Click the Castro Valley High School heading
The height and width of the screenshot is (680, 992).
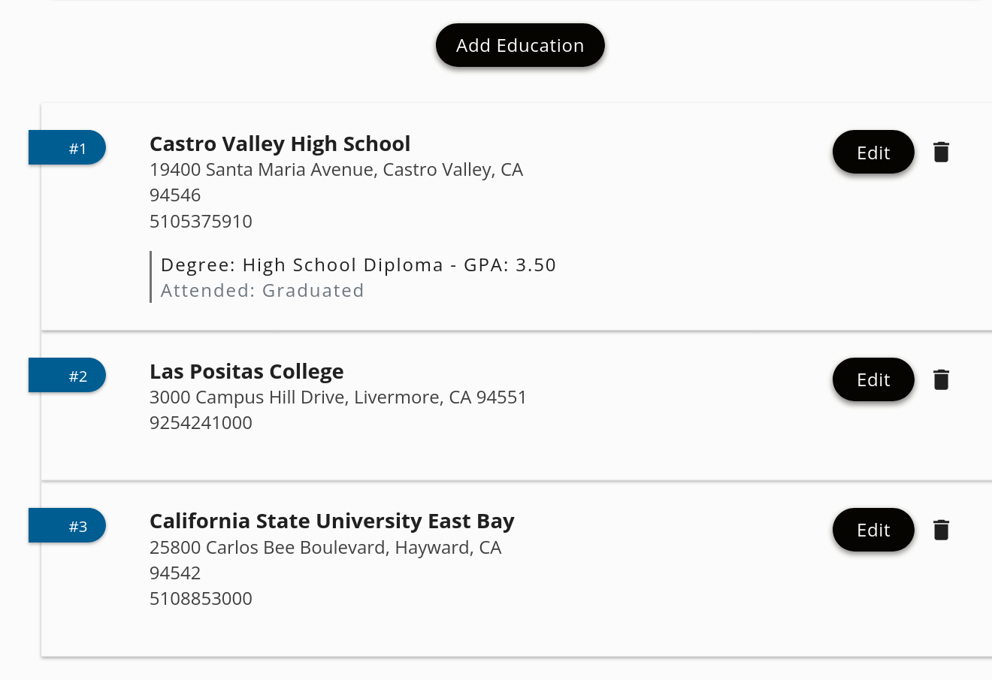coord(280,144)
